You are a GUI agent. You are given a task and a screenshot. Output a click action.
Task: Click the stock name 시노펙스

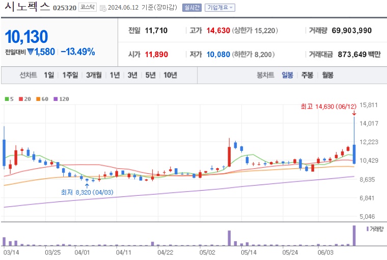tap(27, 7)
